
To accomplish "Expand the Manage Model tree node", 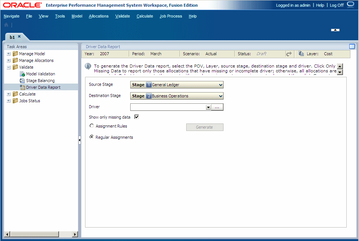I will click(8, 53).
